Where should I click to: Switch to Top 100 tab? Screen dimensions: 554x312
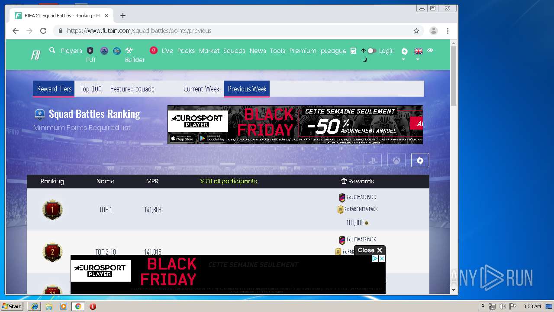(x=91, y=89)
